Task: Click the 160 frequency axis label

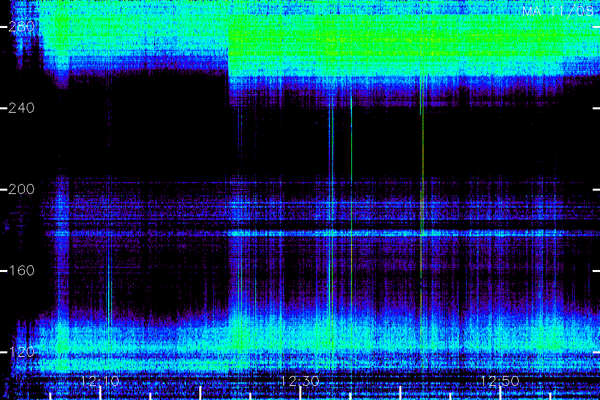Action: [21, 271]
